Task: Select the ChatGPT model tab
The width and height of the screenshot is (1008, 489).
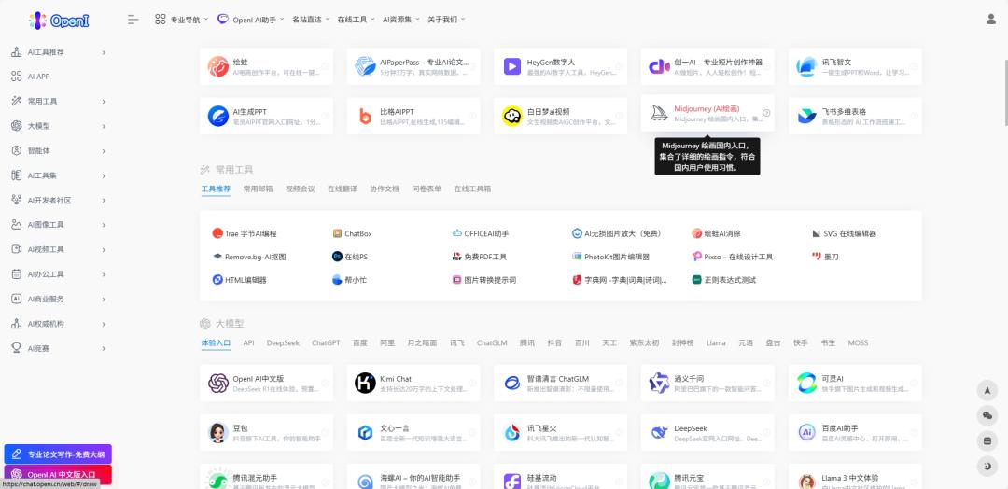Action: tap(326, 343)
